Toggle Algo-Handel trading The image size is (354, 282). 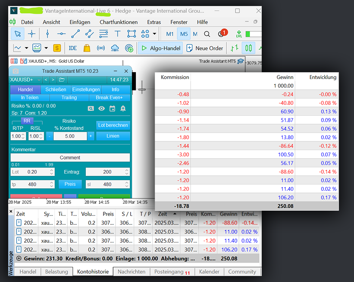tap(160, 48)
